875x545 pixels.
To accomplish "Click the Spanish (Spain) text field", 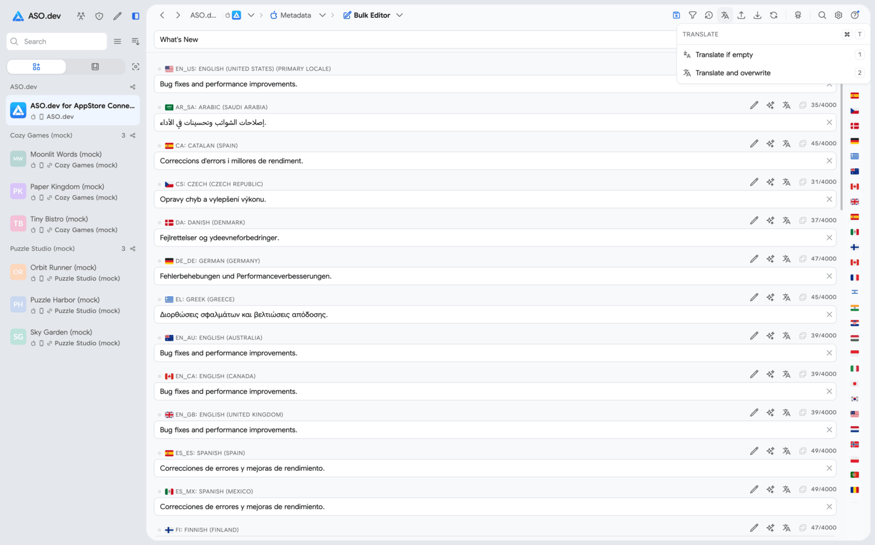I will pyautogui.click(x=495, y=469).
